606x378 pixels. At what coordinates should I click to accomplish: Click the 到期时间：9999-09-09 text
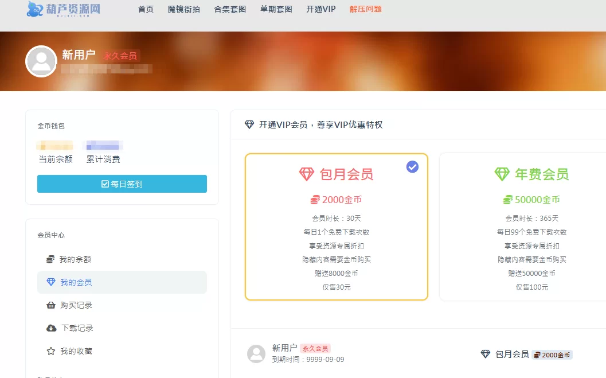pyautogui.click(x=308, y=360)
